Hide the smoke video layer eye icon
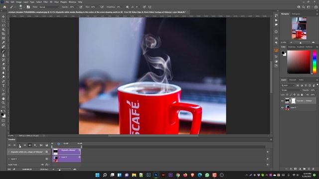The image size is (319, 179). (282, 101)
